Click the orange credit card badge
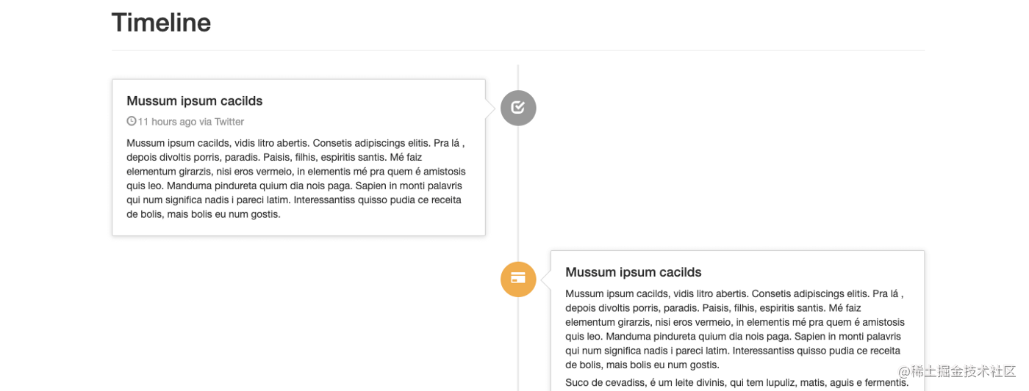Viewport: 1029px width, 391px height. click(x=518, y=279)
